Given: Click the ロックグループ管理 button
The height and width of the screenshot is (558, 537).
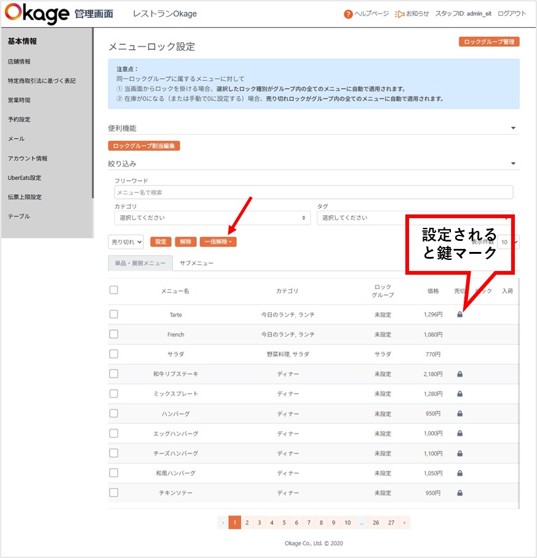Looking at the screenshot, I should [x=489, y=42].
